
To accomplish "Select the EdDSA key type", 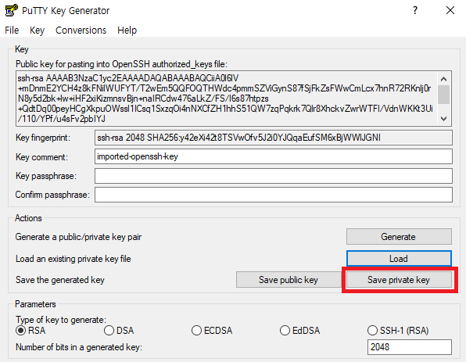I will click(300, 331).
